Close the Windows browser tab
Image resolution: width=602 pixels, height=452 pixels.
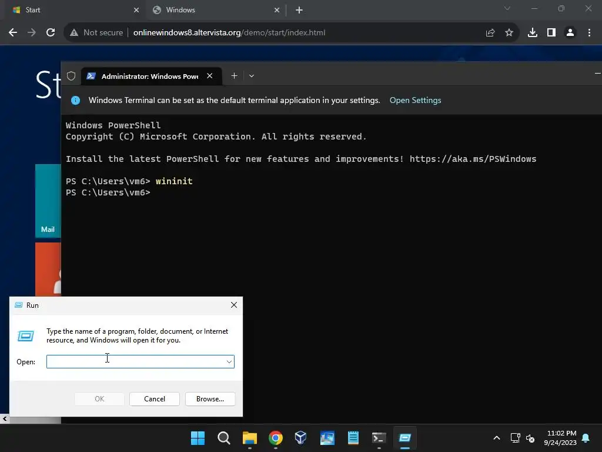pyautogui.click(x=277, y=10)
